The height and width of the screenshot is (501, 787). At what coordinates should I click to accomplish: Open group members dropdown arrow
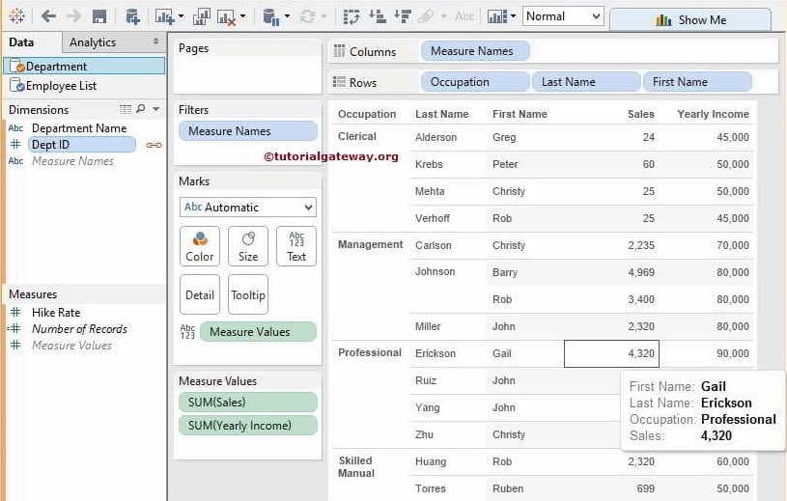point(443,16)
